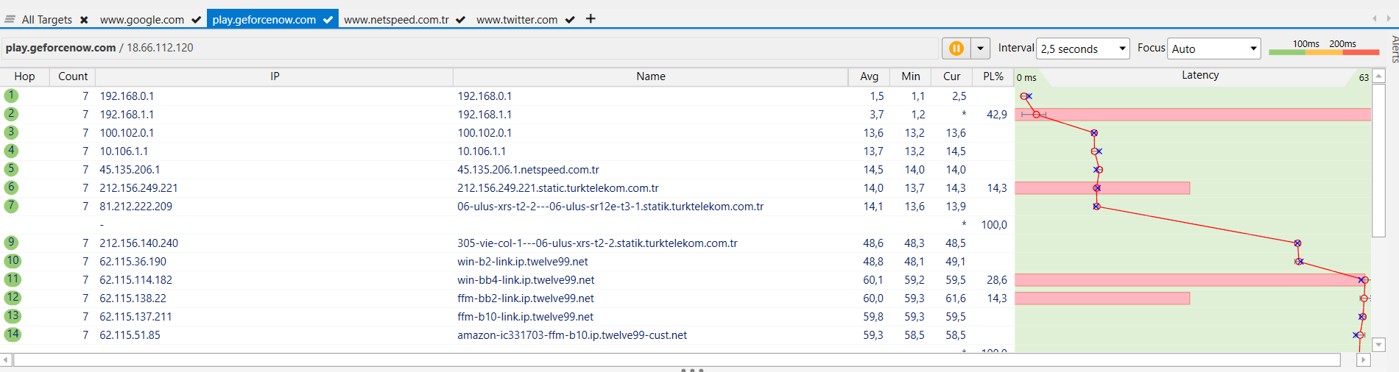Click the checkmark on www.google.com tab
Screen dimensions: 1399x372
click(x=196, y=20)
